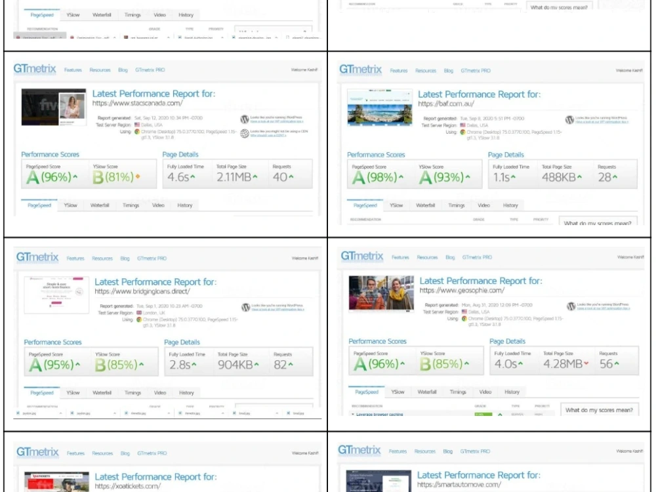Click GTmetrix logo in bridgingloans.direct report
Screen dimensions: 656x492
coord(37,257)
